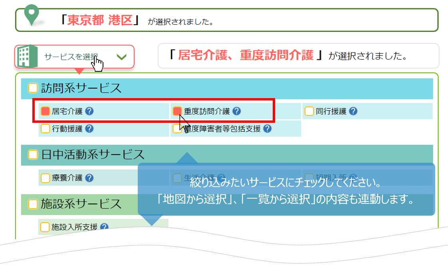Click the 訪問系サービス heading text
Image resolution: width=448 pixels, height=274 pixels.
pyautogui.click(x=81, y=88)
